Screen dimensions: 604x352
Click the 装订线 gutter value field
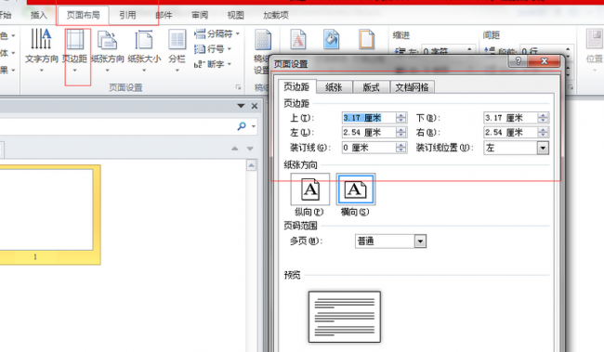[369, 148]
